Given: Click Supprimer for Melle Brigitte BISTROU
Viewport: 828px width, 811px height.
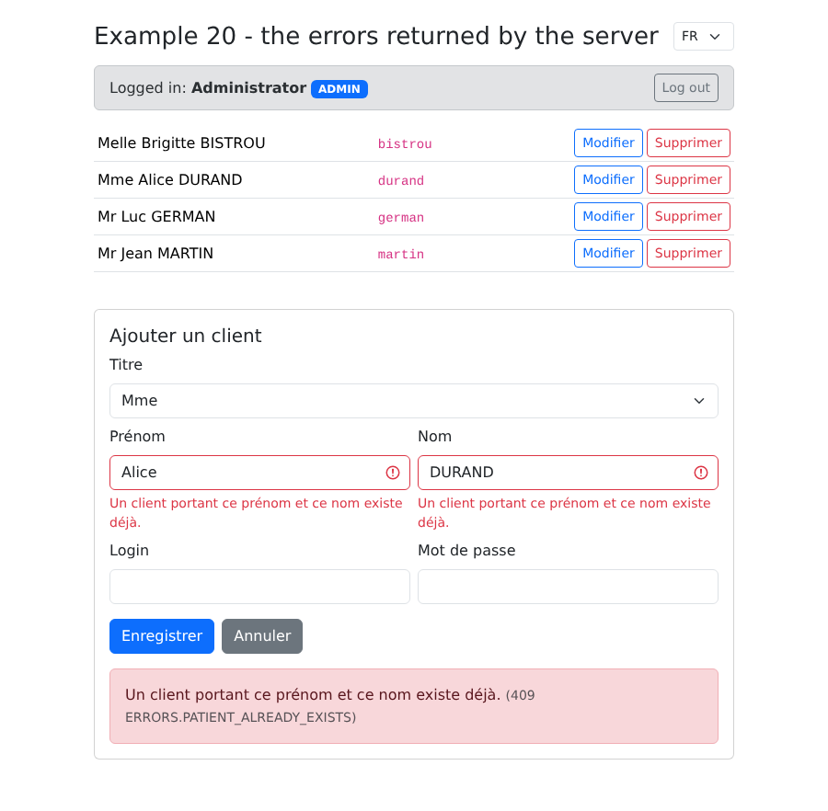Looking at the screenshot, I should 688,143.
